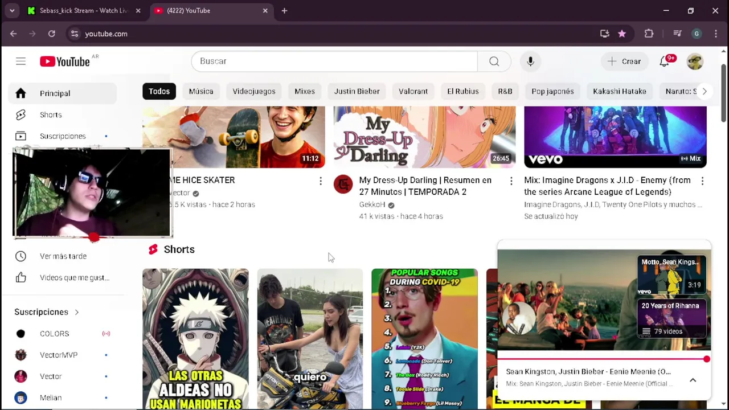Open Ver más tarde playlist
The image size is (729, 410).
tap(63, 256)
